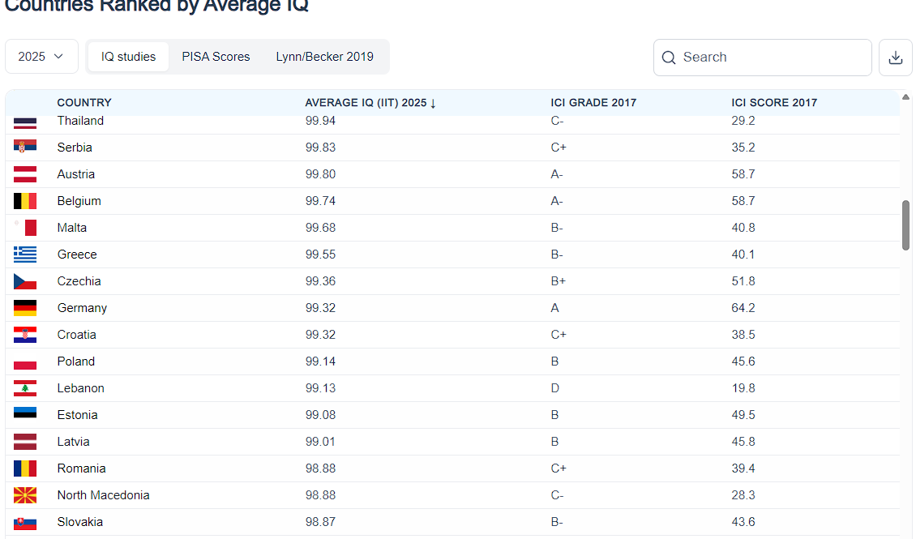Viewport: 916px width, 539px height.
Task: Sort by ICI Grade 2017 header
Action: (x=593, y=103)
